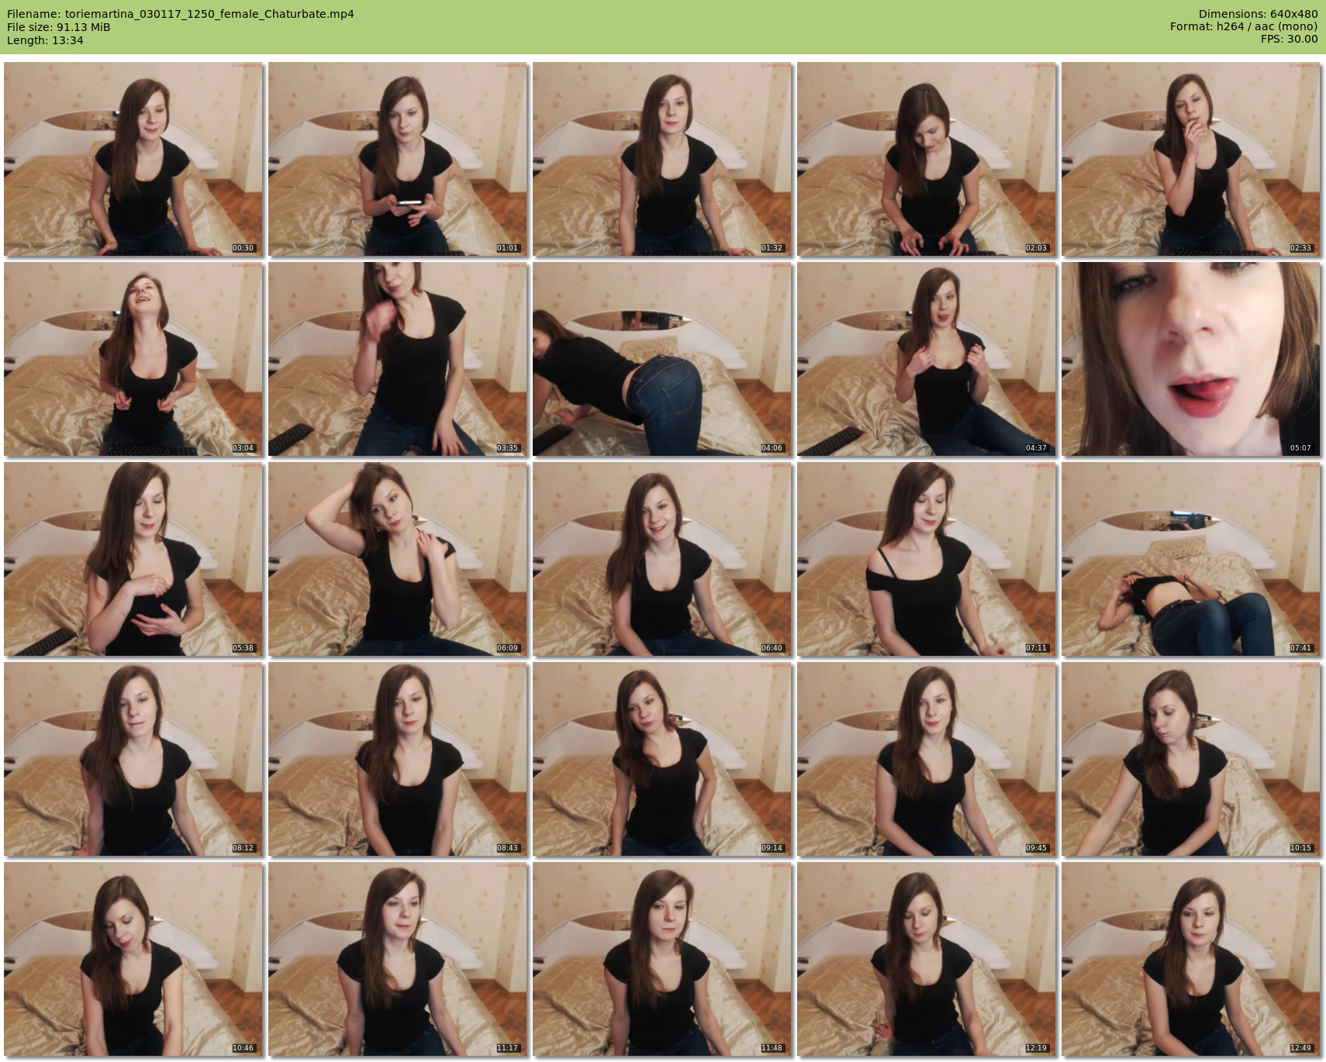Select the 02:03 frame thumbnail
This screenshot has height=1062, width=1326.
click(927, 159)
